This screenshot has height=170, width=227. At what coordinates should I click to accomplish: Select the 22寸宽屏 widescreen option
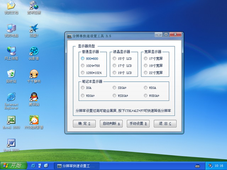146,73
